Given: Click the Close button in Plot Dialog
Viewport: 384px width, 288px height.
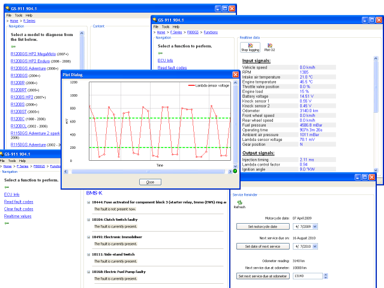Looking at the screenshot, I should (150, 182).
